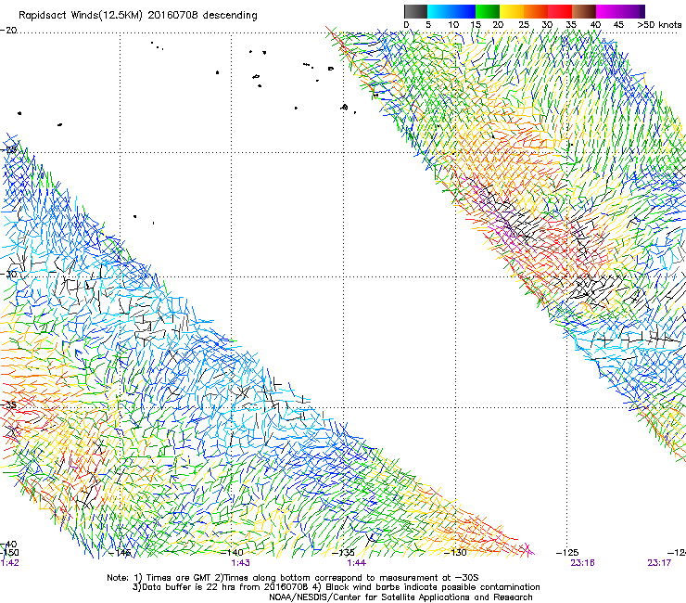
Task: Click the '-140' longitude label
Action: tap(232, 553)
